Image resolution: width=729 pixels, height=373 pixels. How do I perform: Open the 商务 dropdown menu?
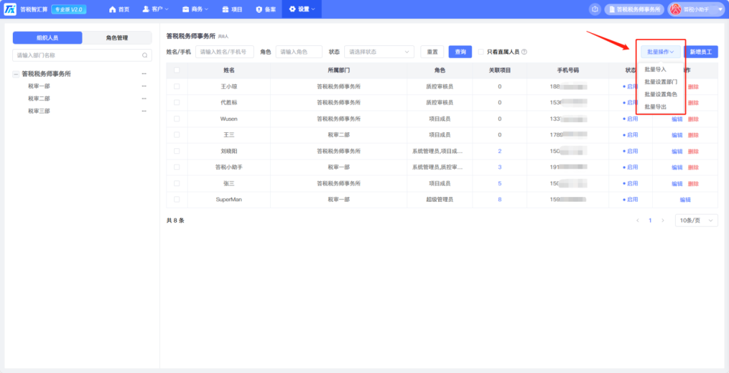point(195,9)
